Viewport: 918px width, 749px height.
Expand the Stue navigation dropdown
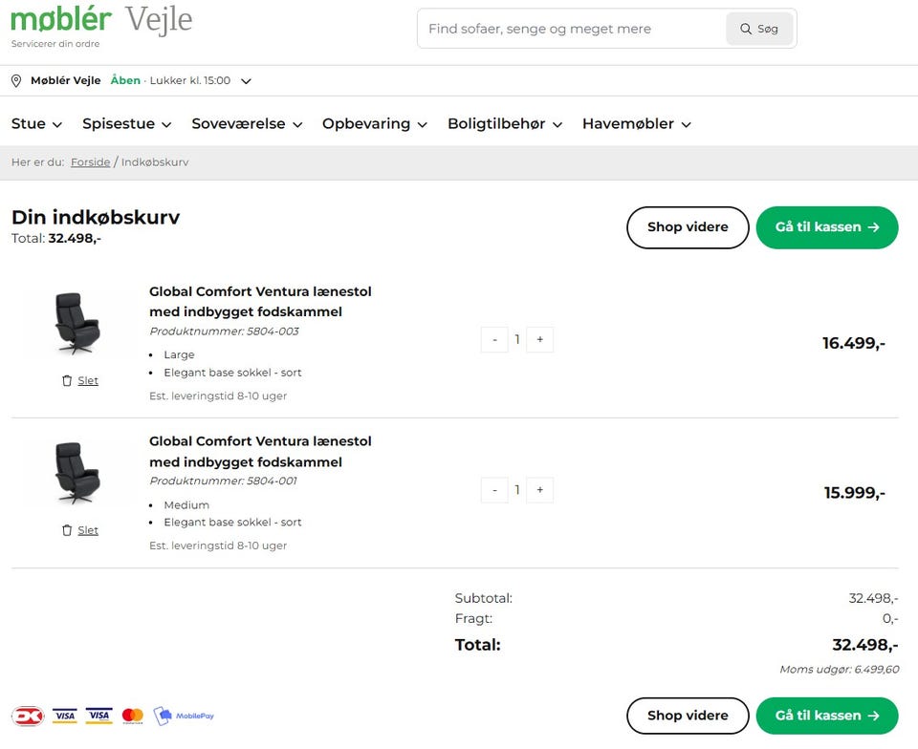[36, 123]
